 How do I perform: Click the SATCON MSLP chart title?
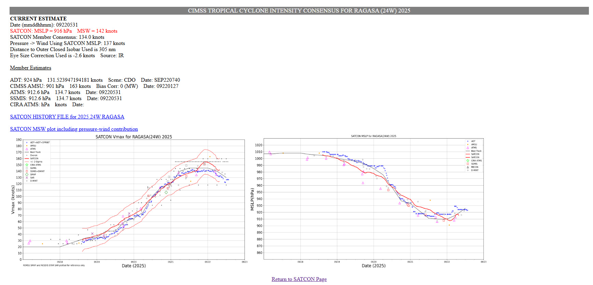[x=373, y=136]
